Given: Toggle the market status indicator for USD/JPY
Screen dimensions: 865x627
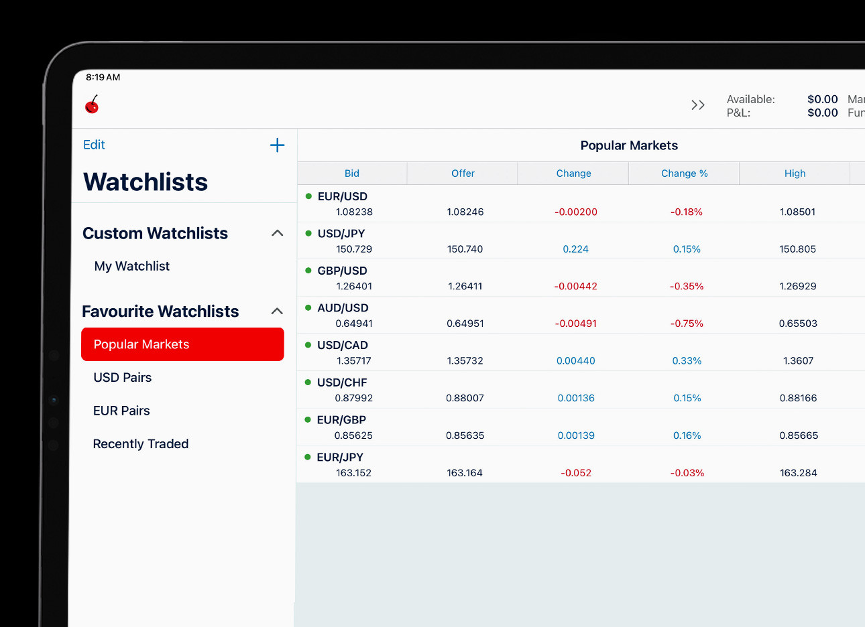Looking at the screenshot, I should [x=307, y=233].
